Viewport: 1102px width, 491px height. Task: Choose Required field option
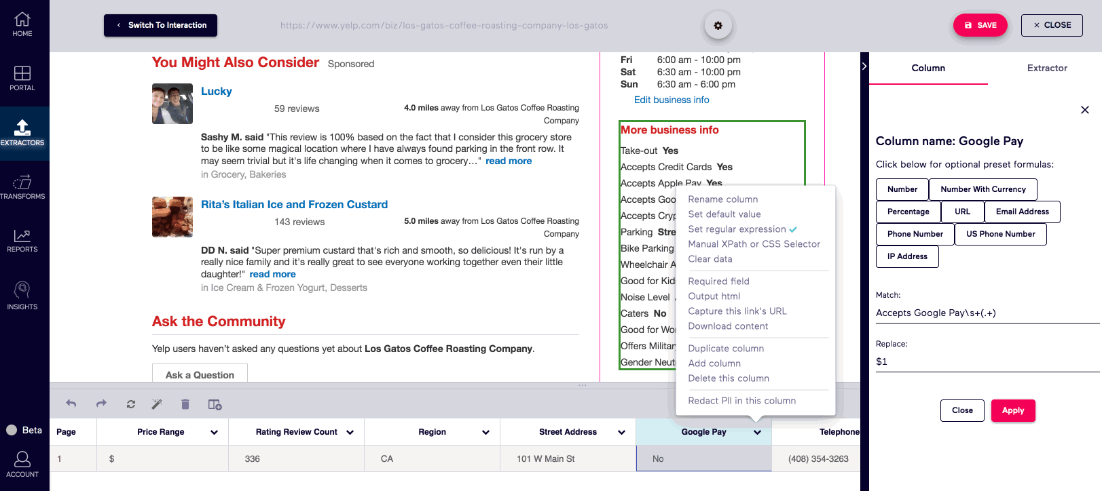(x=719, y=281)
